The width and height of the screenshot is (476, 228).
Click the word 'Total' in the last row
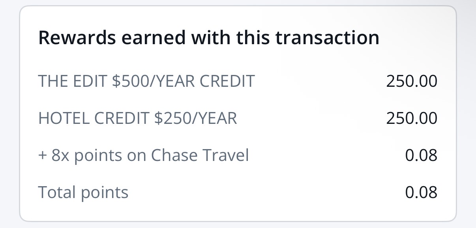[57, 192]
